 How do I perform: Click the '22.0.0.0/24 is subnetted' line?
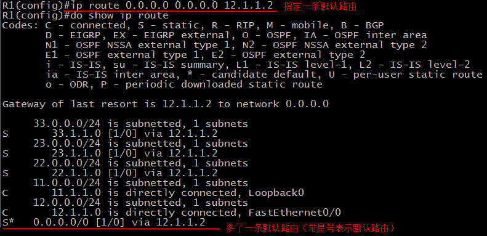[x=140, y=163]
